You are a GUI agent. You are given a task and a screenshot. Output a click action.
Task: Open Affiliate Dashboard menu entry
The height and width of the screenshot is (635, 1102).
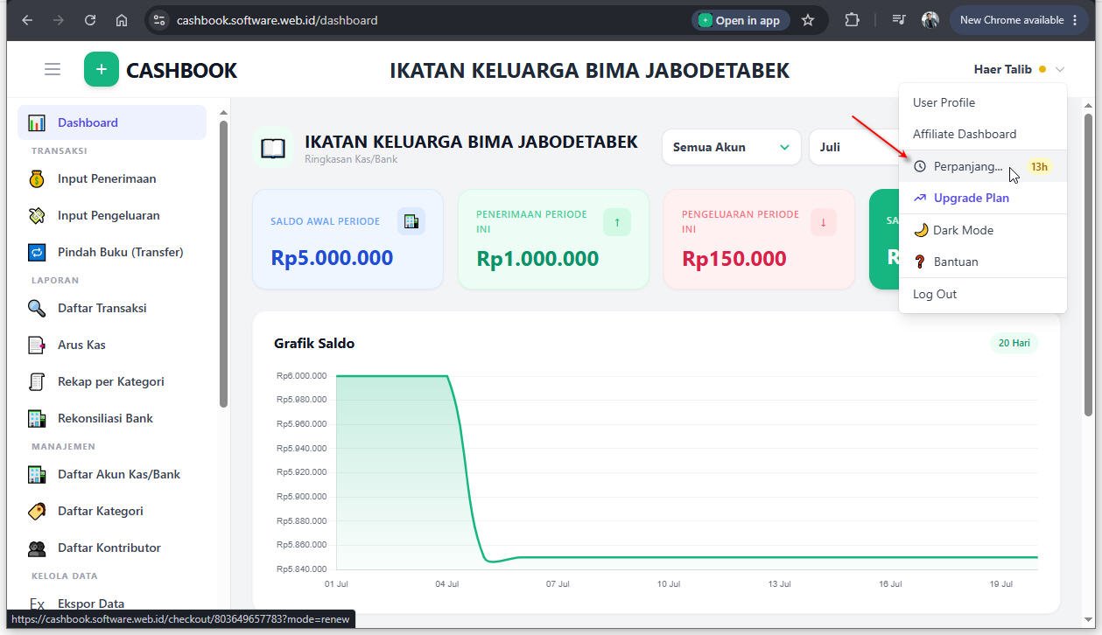coord(983,134)
